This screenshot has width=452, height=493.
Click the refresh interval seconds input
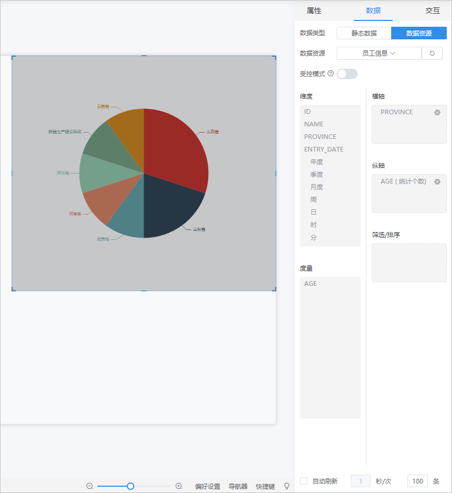point(361,481)
